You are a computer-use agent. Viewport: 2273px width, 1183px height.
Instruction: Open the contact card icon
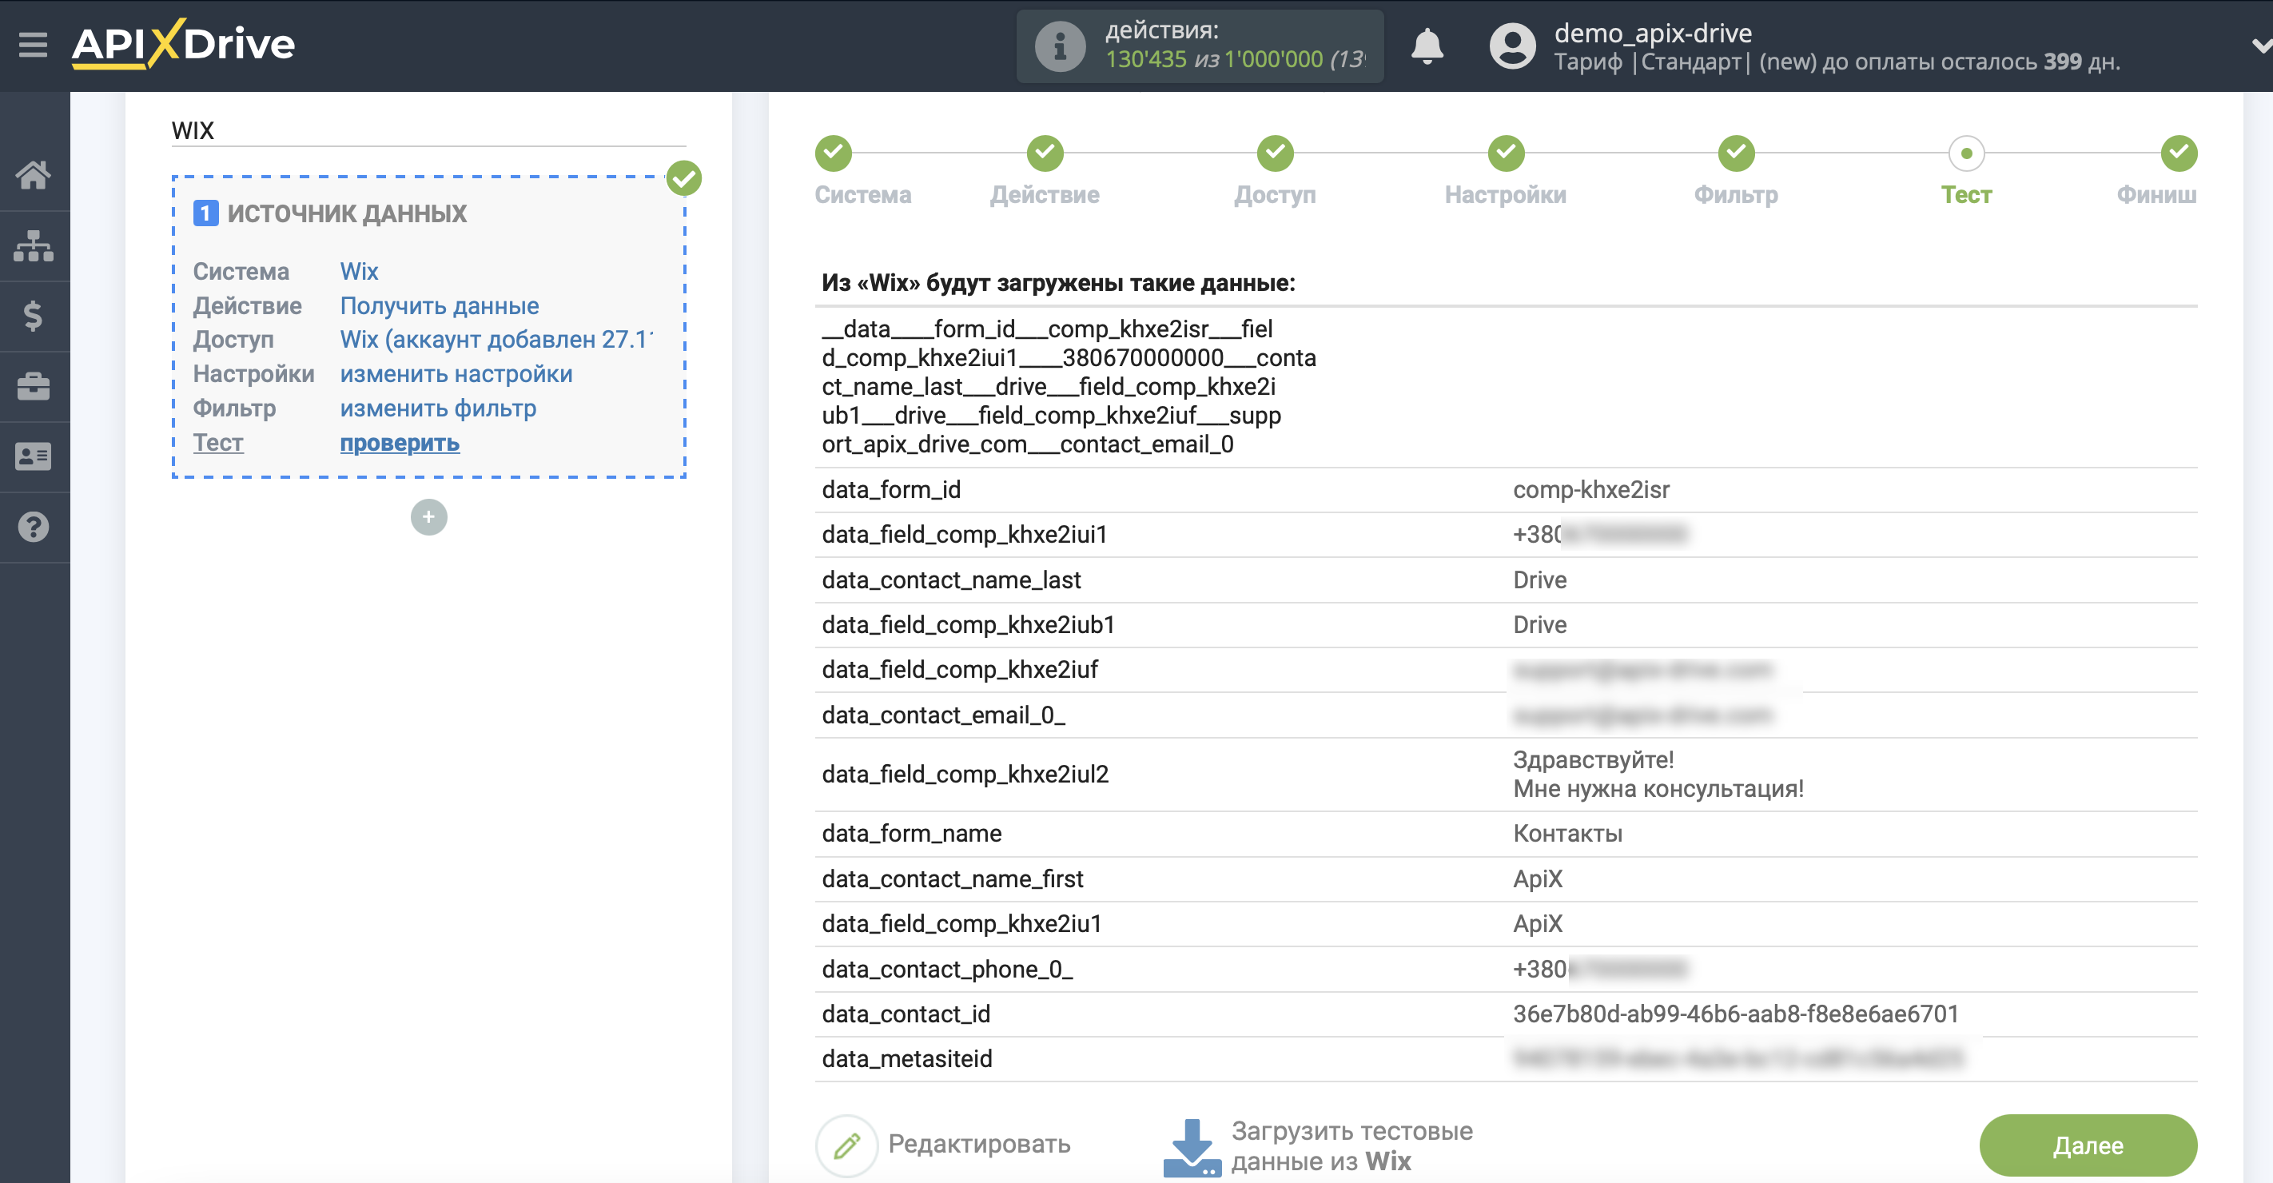coord(34,457)
